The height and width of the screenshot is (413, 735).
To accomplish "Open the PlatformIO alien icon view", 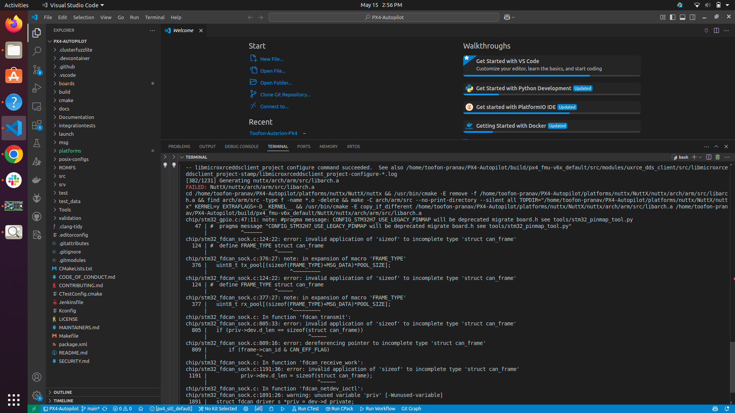I will pos(37,198).
